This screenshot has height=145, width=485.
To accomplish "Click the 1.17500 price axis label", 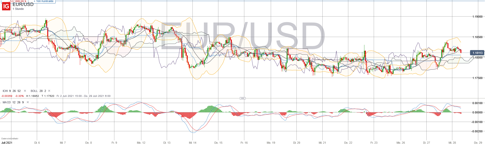I will (x=477, y=78).
